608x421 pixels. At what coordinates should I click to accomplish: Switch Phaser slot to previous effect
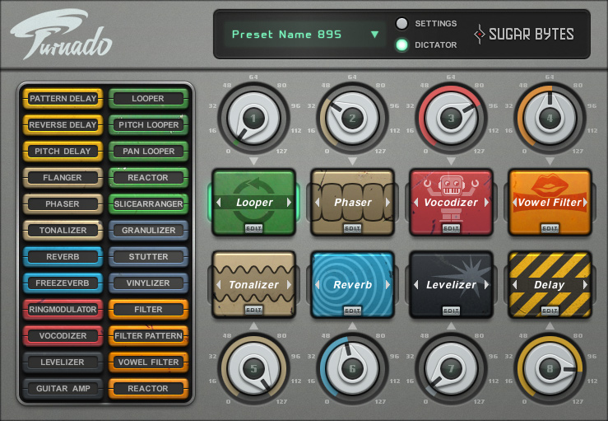pos(318,203)
